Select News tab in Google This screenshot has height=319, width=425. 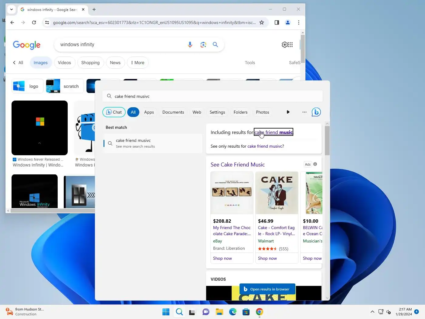click(x=115, y=63)
